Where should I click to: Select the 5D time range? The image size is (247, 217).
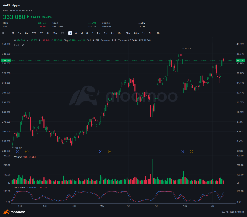[13, 33]
